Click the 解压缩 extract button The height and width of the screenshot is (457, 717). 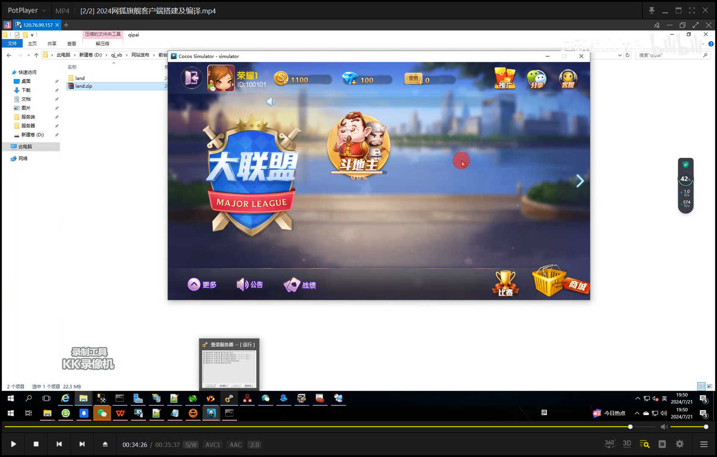point(102,43)
